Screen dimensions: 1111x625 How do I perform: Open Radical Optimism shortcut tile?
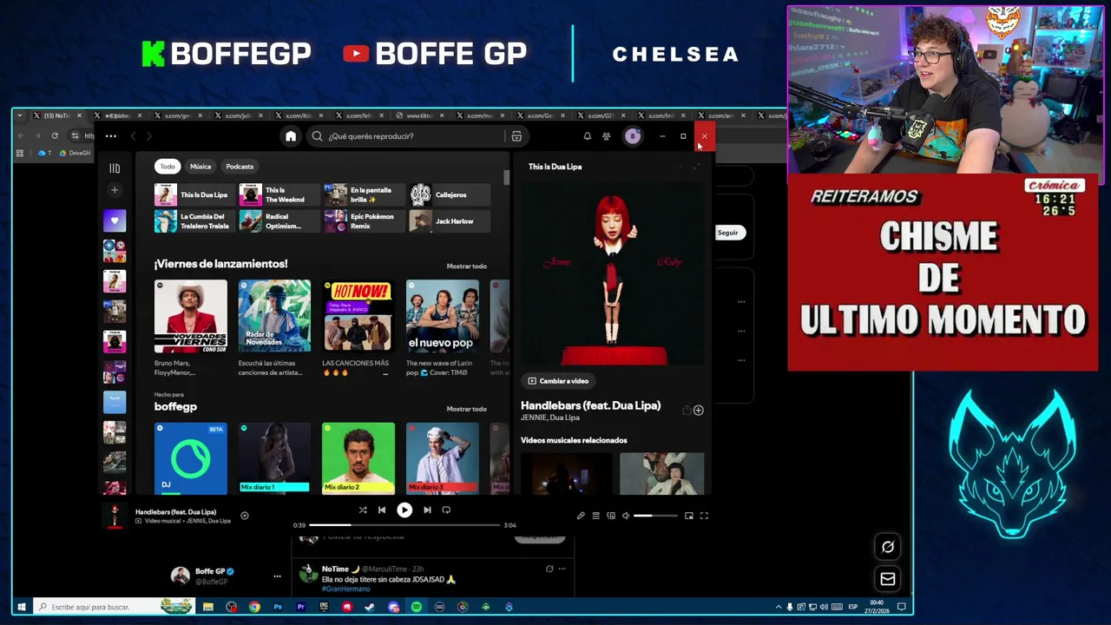(x=278, y=221)
